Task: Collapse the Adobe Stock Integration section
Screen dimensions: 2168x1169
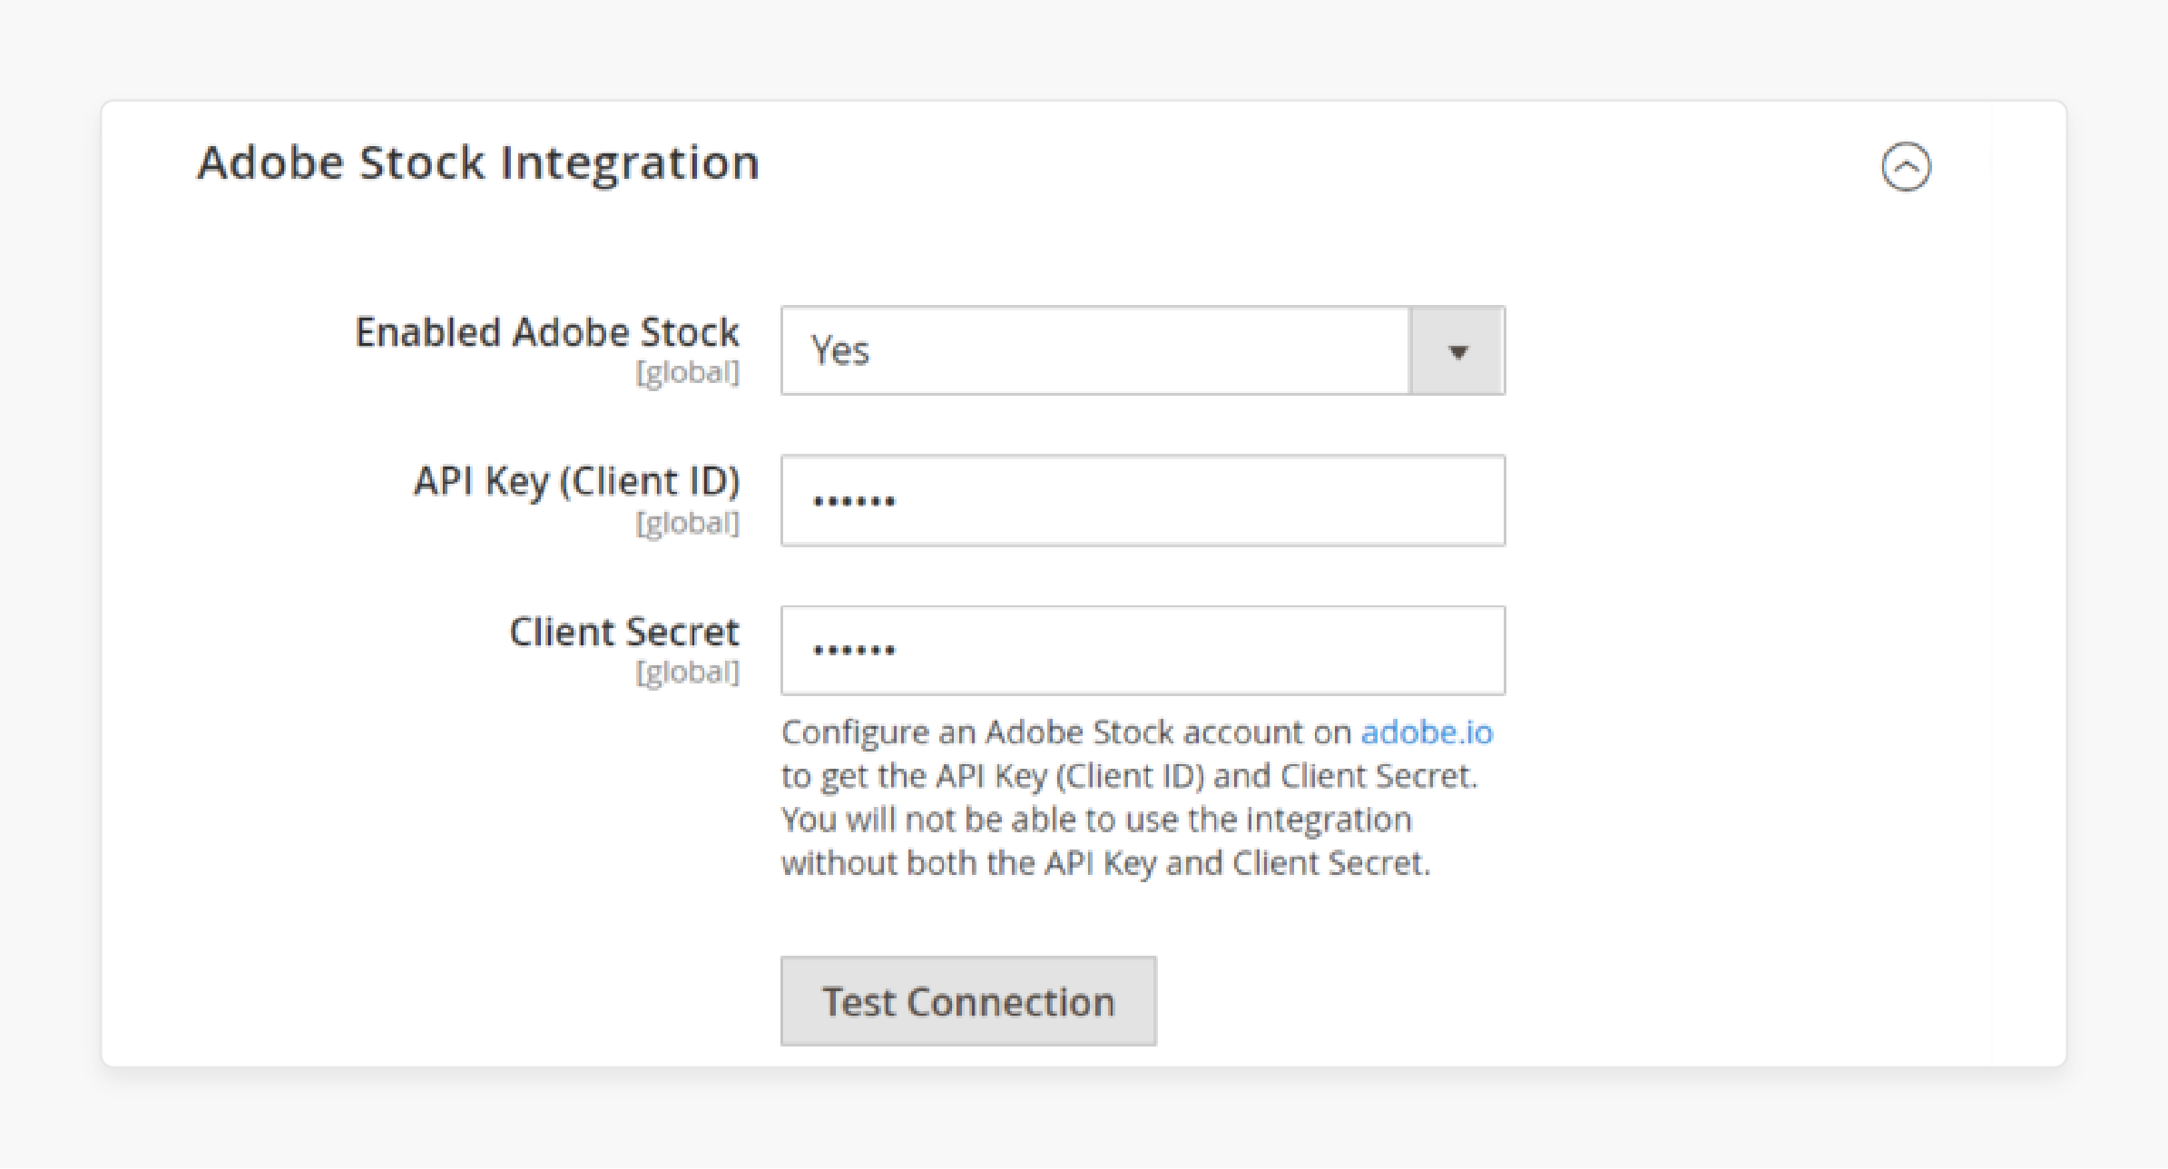Action: [x=1906, y=166]
